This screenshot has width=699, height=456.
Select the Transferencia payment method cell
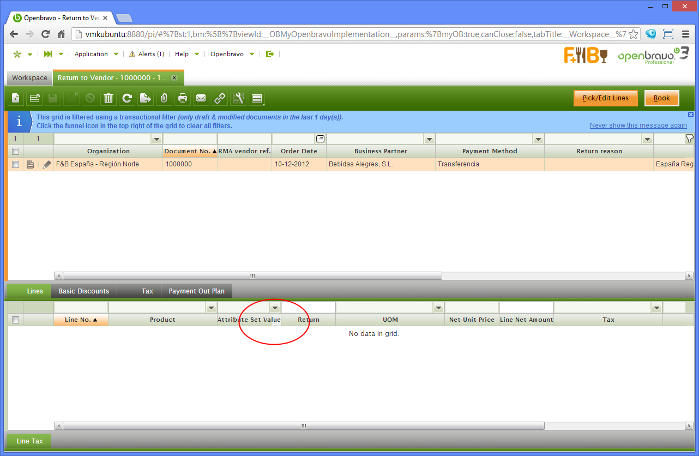(x=490, y=164)
